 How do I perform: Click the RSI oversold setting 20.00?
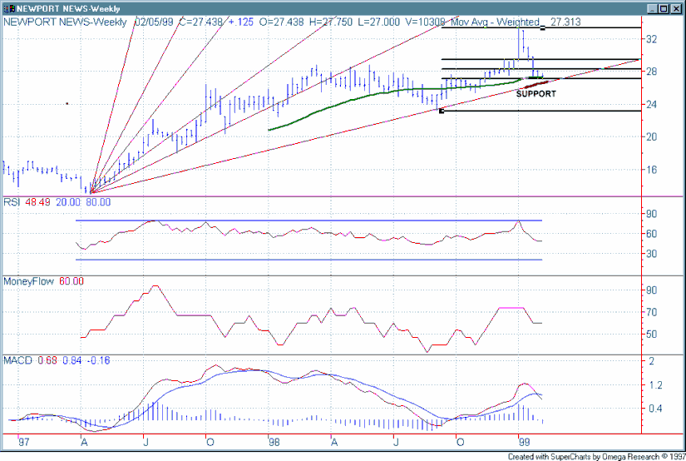tap(68, 202)
